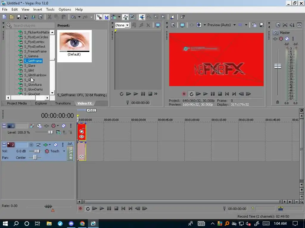
Task: Open track 2 Track FX green icon
Action: [x=45, y=145]
